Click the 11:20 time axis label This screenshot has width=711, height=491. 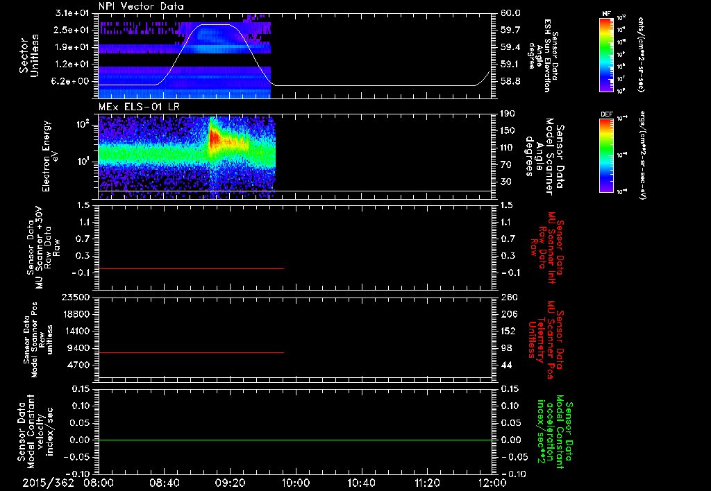point(427,483)
